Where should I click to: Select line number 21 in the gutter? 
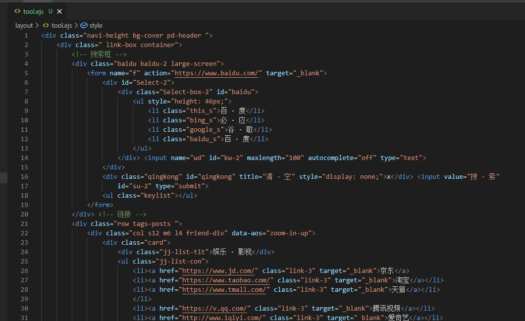tap(24, 223)
